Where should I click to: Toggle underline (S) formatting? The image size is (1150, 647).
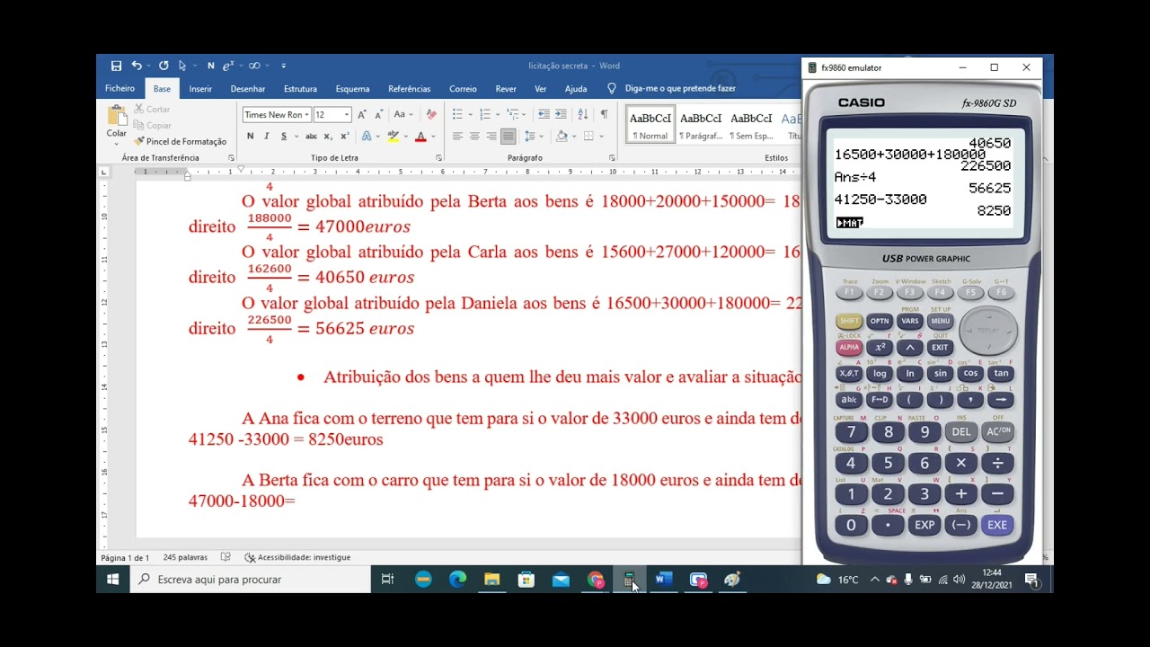(284, 137)
